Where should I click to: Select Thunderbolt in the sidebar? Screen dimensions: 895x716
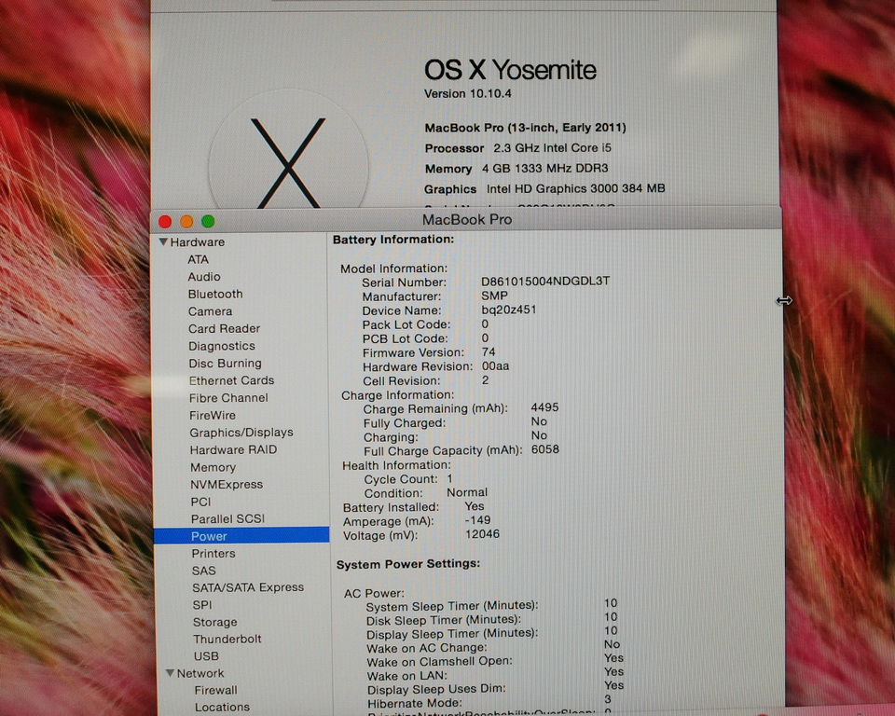(x=227, y=639)
